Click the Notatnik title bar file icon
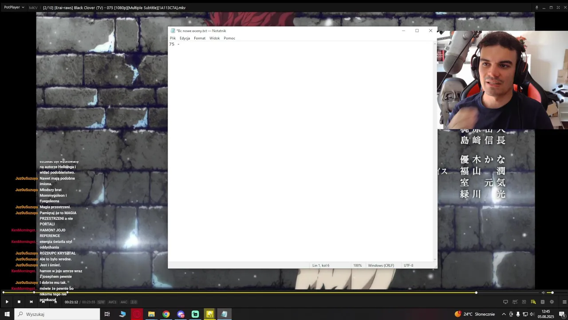This screenshot has width=568, height=320. click(x=173, y=31)
